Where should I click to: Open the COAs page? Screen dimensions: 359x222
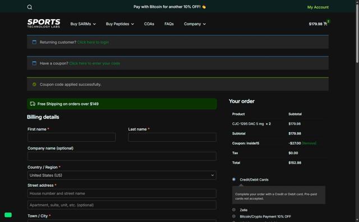tap(149, 24)
